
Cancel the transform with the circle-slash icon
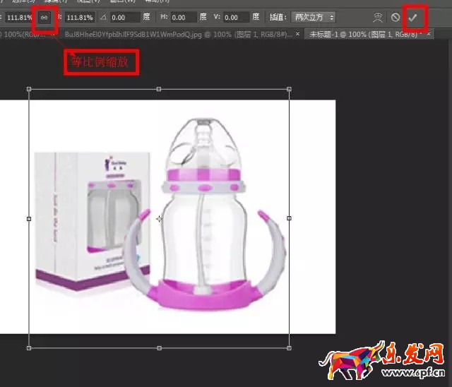point(395,18)
